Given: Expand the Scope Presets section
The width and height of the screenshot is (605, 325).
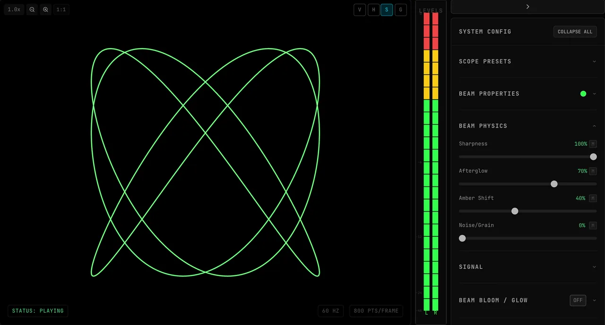Looking at the screenshot, I should (x=527, y=61).
